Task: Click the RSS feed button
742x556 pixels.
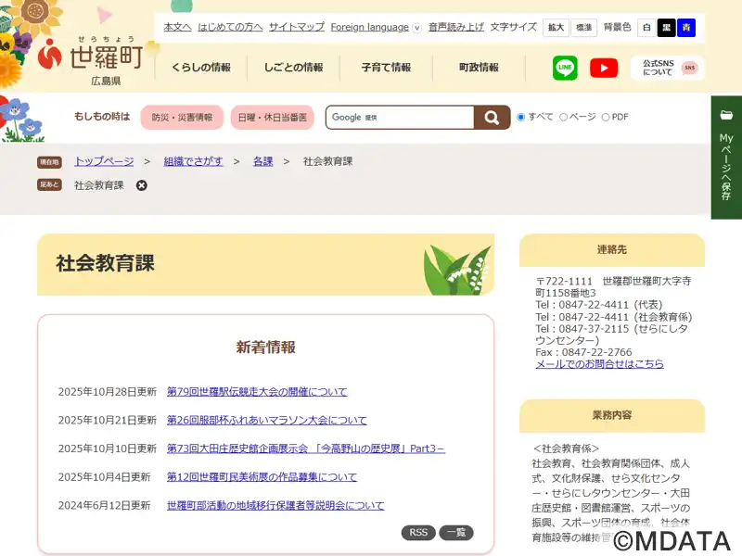Action: (418, 533)
